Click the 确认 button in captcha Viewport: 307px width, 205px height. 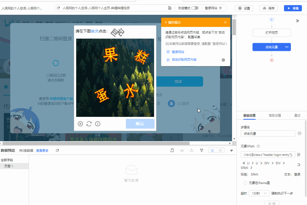point(140,124)
